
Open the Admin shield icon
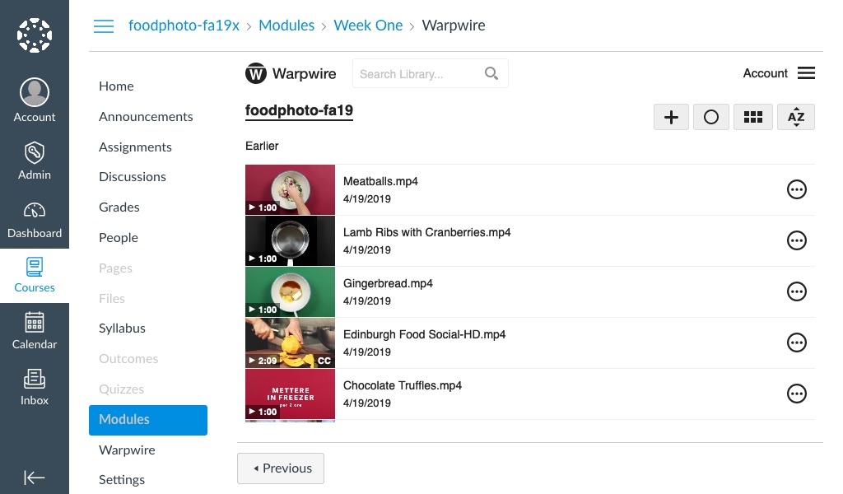35,152
